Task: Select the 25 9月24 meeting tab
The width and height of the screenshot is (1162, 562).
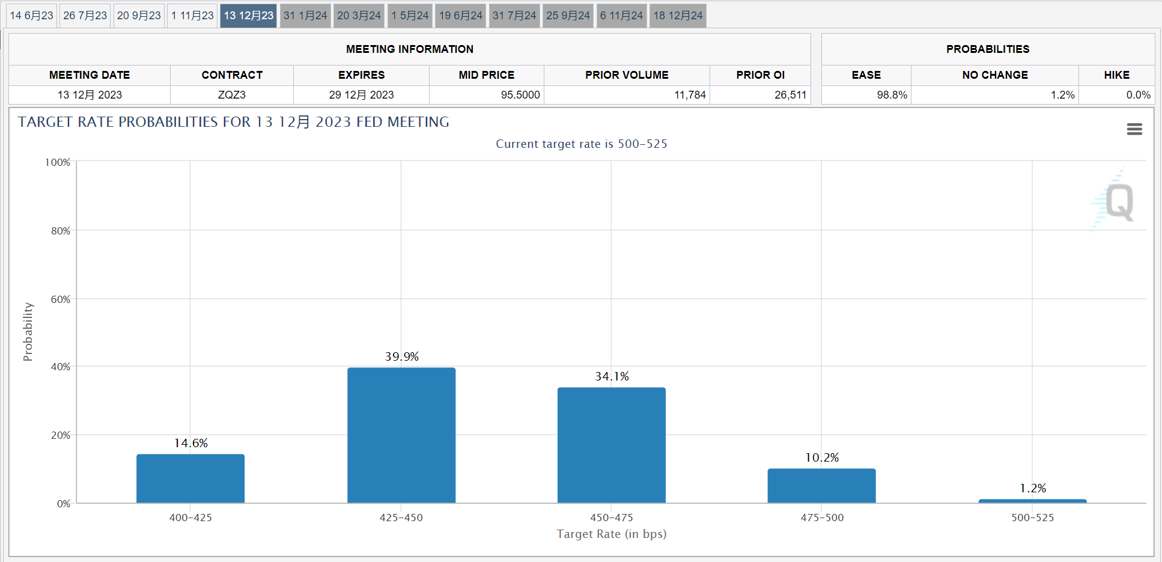Action: (x=568, y=16)
